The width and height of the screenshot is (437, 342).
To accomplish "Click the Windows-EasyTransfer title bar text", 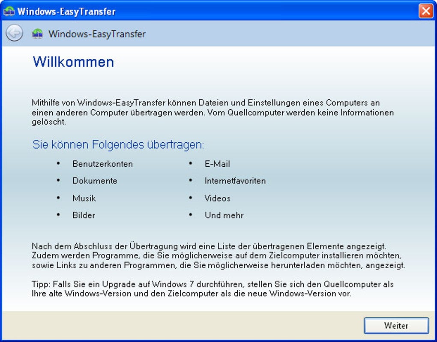I will (66, 12).
